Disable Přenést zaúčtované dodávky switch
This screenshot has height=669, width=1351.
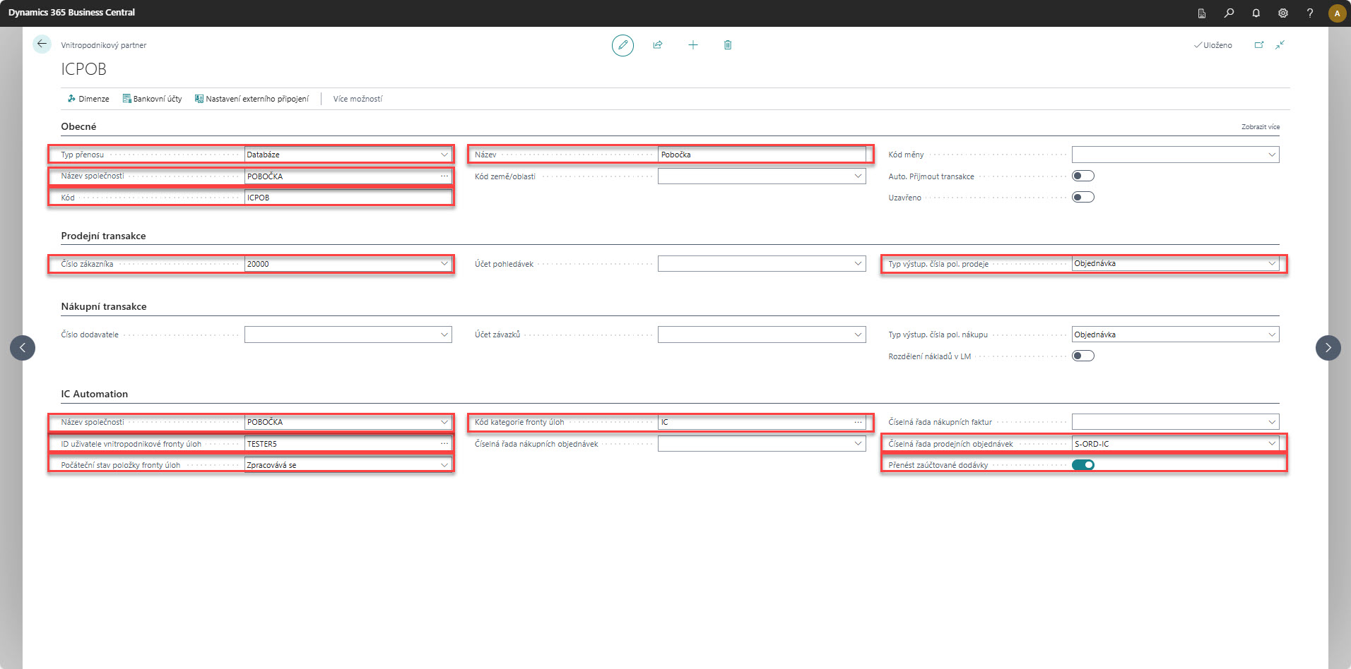1083,464
